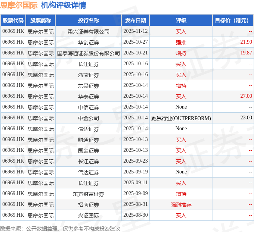The width and height of the screenshot is (254, 232).
Task: Click target price 27.00
Action: click(246, 96)
